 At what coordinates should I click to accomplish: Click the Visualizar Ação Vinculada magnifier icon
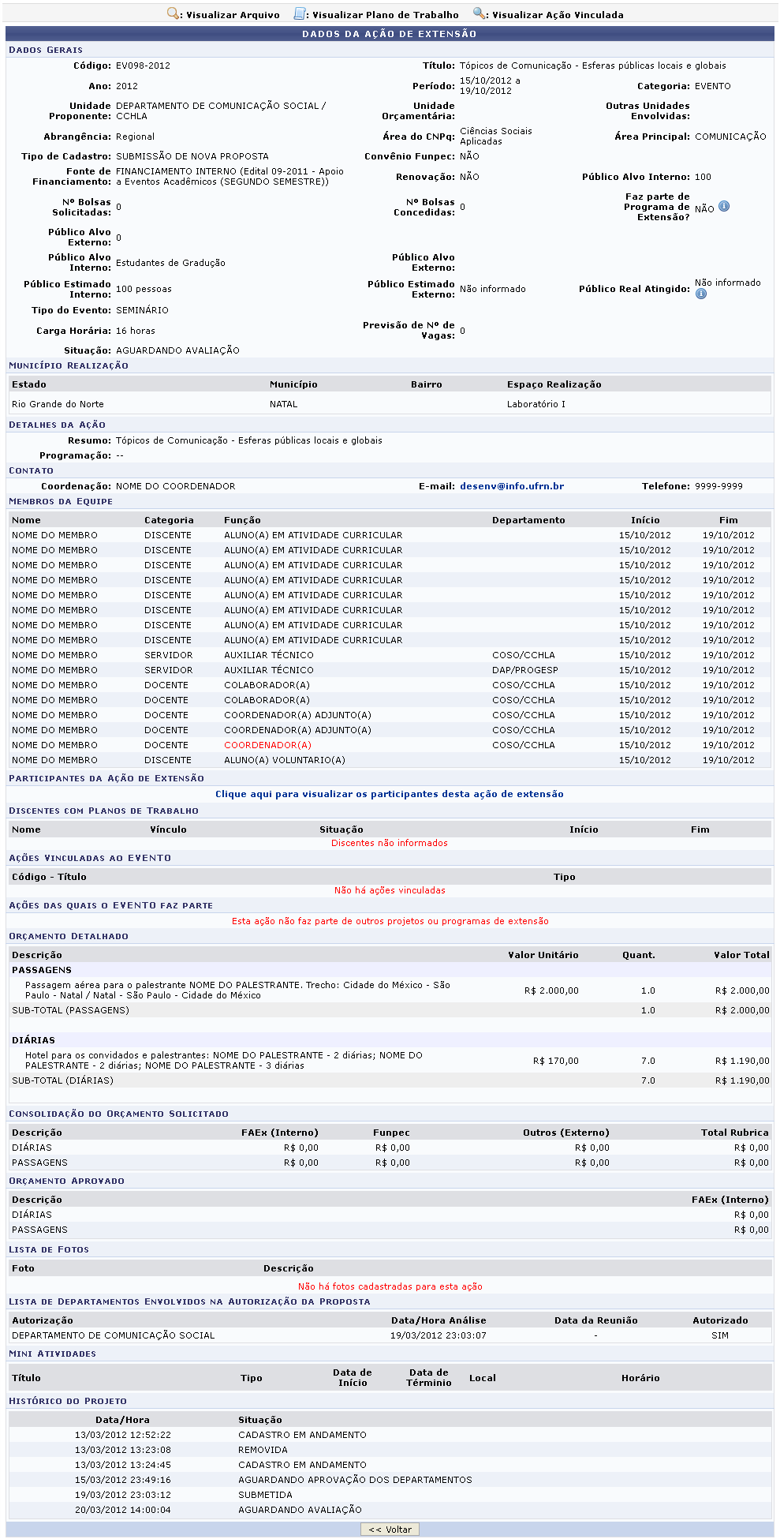pos(479,14)
